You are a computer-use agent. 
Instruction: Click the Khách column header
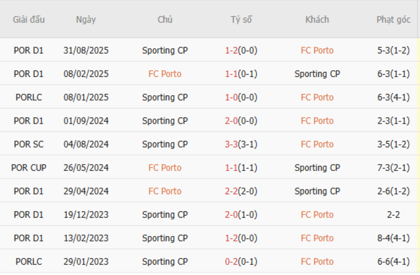317,19
